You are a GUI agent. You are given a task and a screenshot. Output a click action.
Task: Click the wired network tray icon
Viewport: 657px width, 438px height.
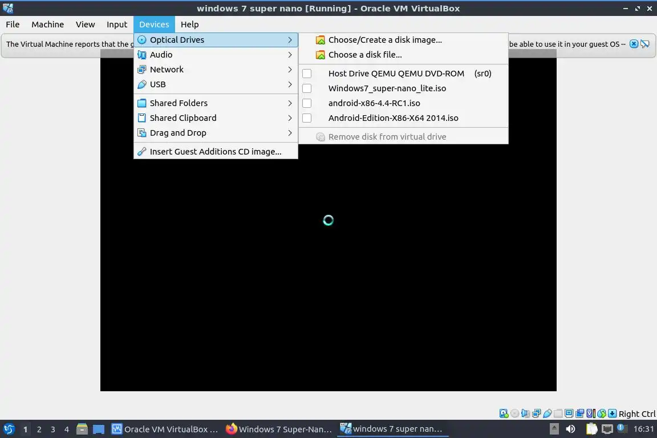tap(607, 429)
